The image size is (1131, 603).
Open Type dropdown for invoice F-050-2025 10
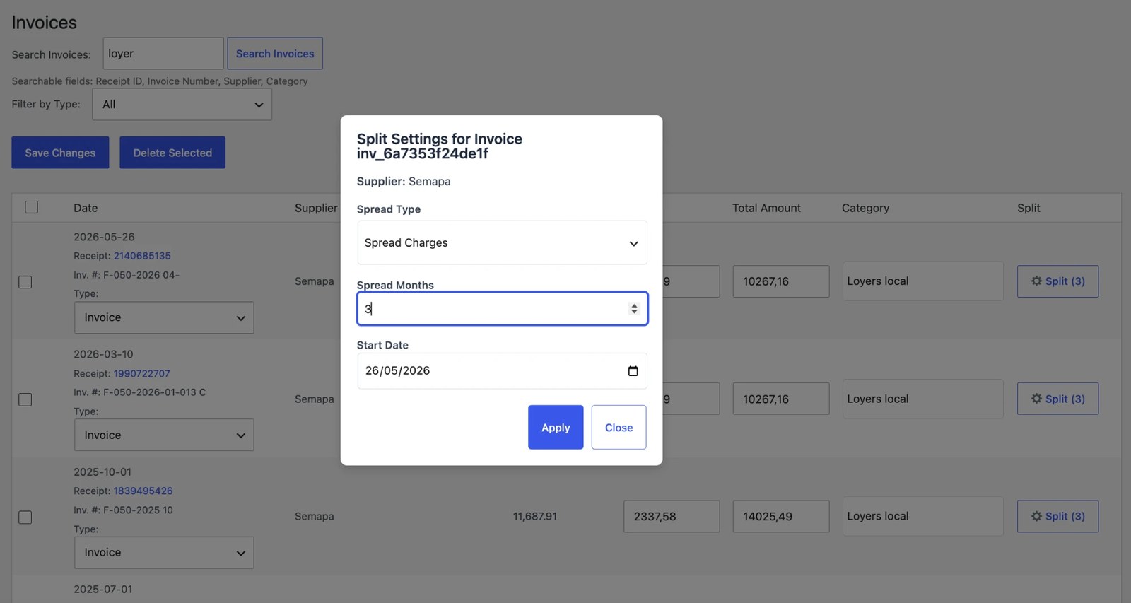tap(164, 553)
